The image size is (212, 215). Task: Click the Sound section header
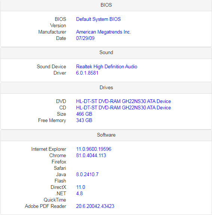pos(106,53)
